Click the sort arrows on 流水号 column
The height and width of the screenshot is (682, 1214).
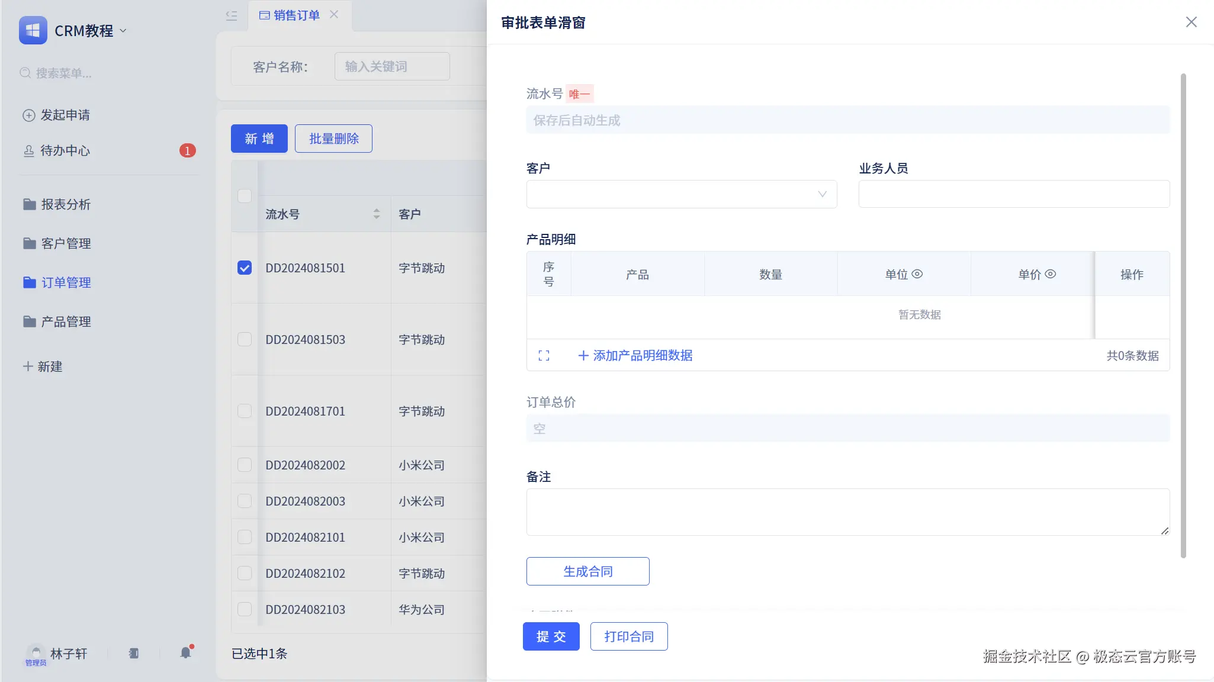377,214
